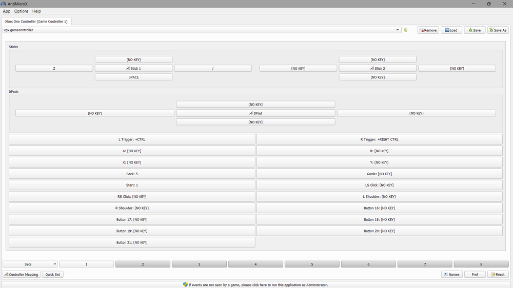The height and width of the screenshot is (288, 513).
Task: Edit the Button 17 mapping
Action: click(x=132, y=219)
